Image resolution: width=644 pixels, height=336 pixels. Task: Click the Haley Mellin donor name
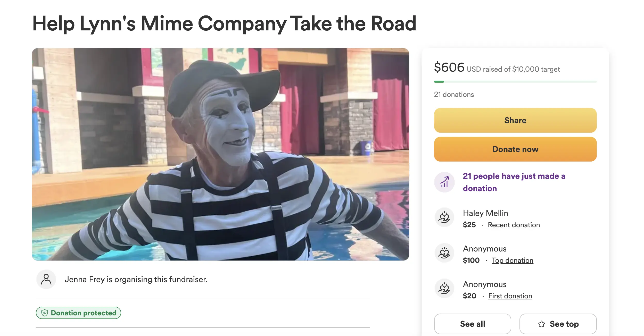pos(485,213)
